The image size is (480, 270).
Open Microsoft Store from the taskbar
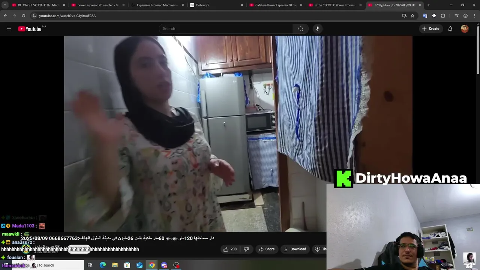(127, 265)
